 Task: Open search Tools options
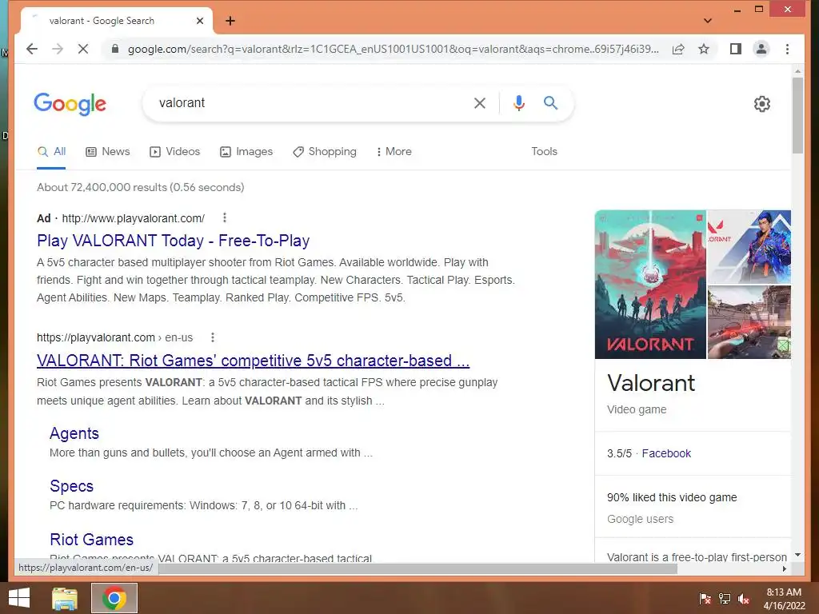click(x=544, y=151)
